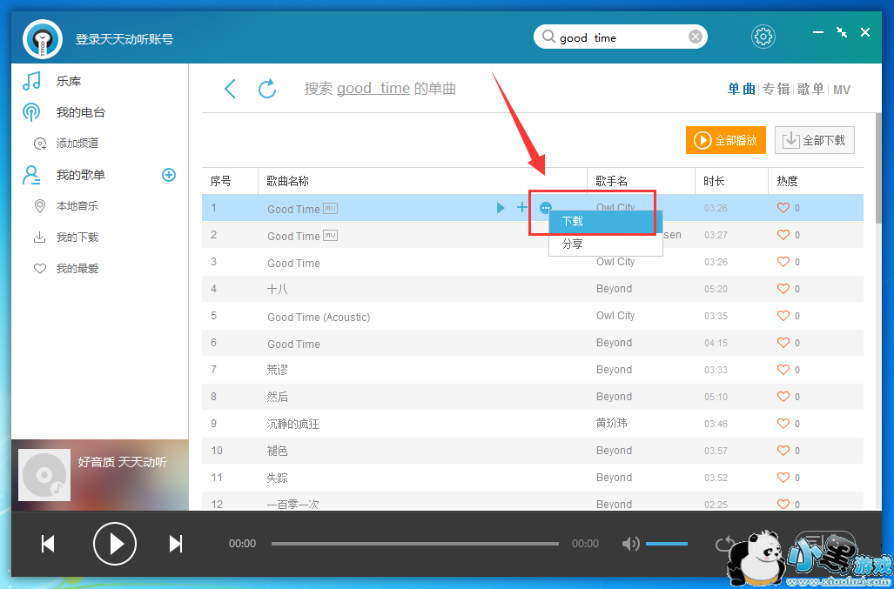Open 乐库 music library
Viewport: 894px width, 589px height.
point(69,81)
